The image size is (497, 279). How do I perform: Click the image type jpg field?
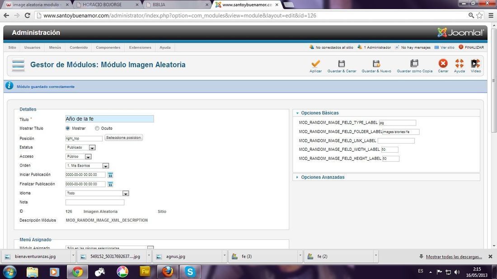pos(397,122)
